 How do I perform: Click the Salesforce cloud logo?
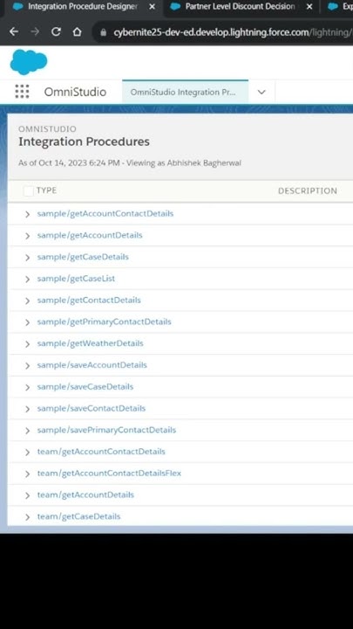click(x=29, y=62)
